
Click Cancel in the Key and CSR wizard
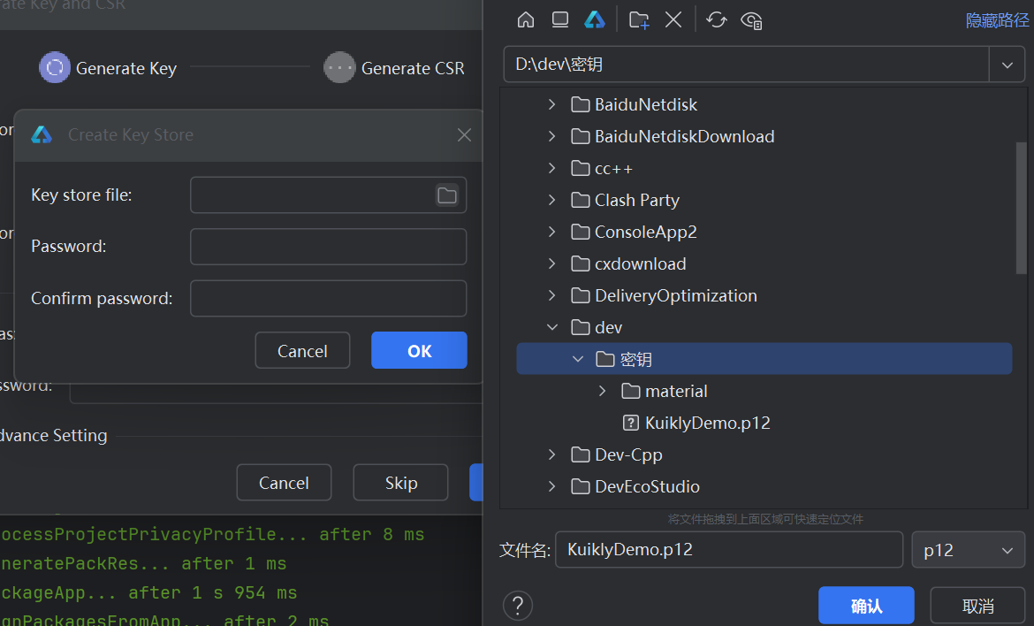click(284, 482)
